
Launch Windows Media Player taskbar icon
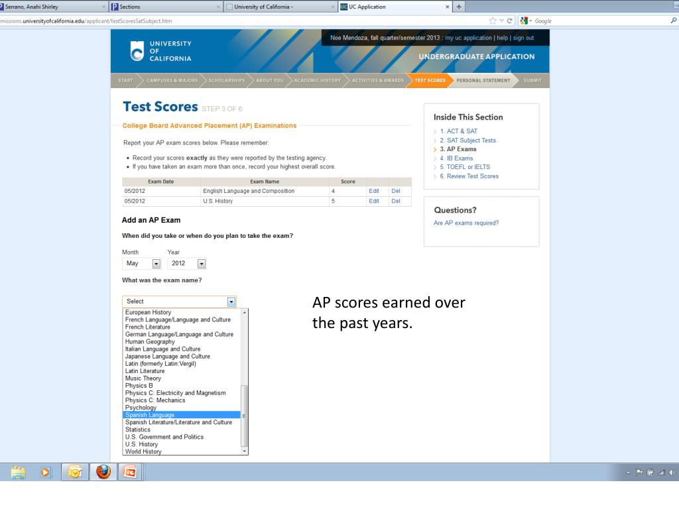(45, 472)
